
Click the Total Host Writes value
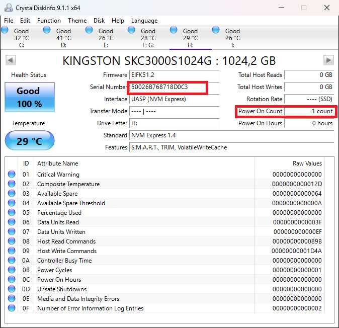point(309,87)
